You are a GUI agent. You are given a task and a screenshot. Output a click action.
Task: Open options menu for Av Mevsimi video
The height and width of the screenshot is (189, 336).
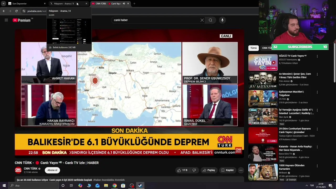pyautogui.click(x=317, y=75)
